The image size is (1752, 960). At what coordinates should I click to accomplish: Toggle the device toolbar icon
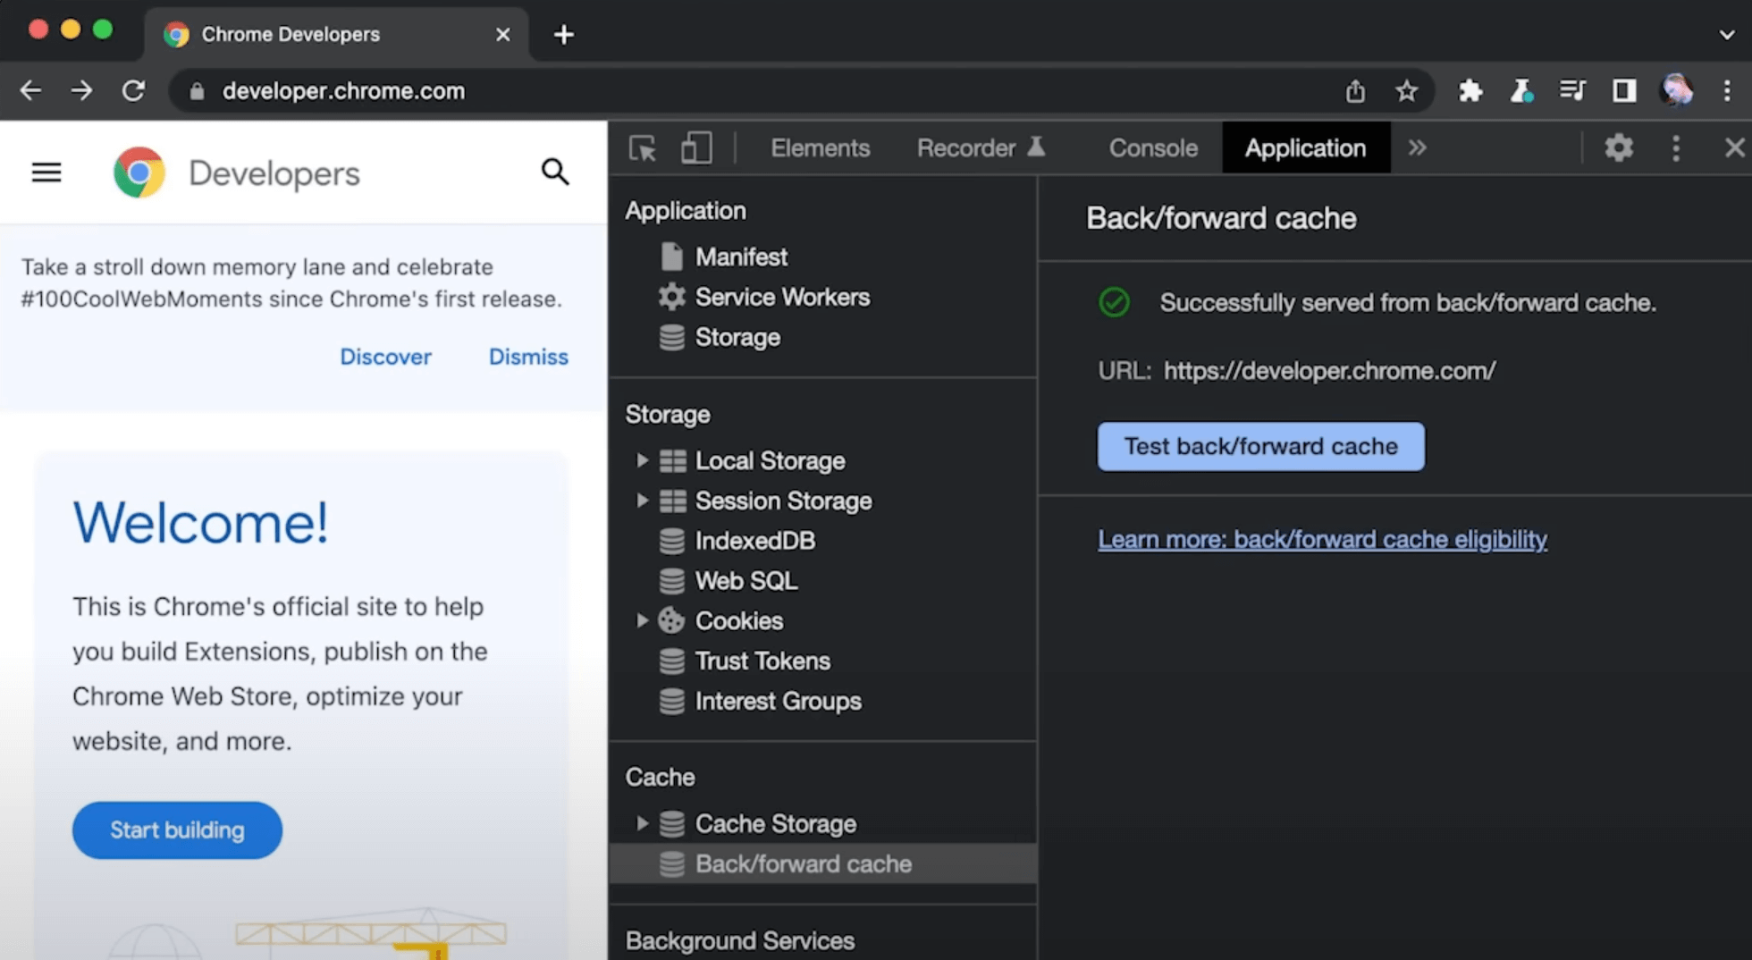tap(696, 147)
